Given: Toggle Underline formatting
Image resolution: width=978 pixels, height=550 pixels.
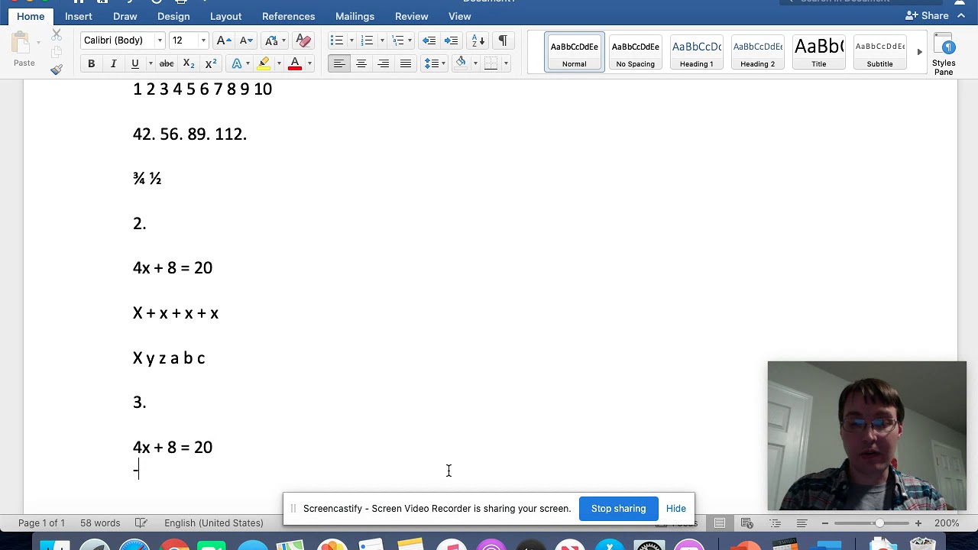Looking at the screenshot, I should coord(135,63).
